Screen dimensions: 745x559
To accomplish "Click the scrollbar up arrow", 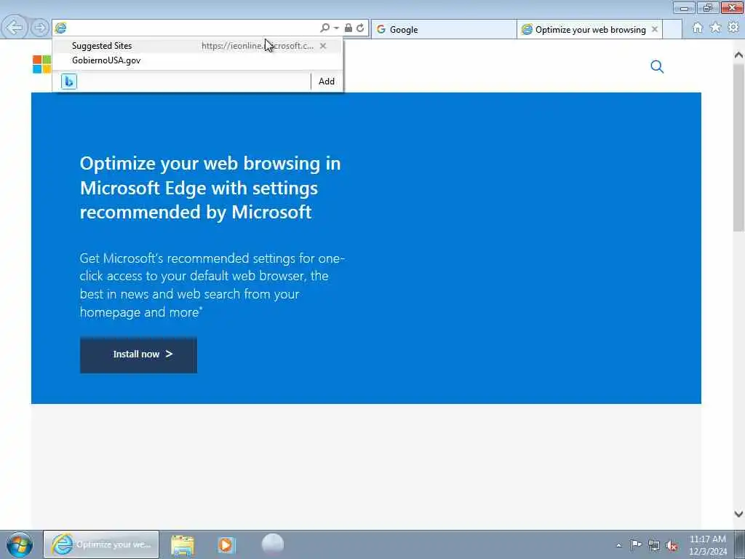I will pyautogui.click(x=738, y=55).
